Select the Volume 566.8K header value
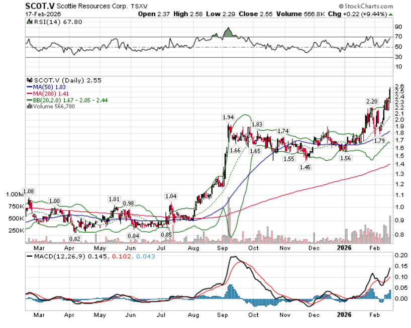The height and width of the screenshot is (328, 411). [x=300, y=14]
